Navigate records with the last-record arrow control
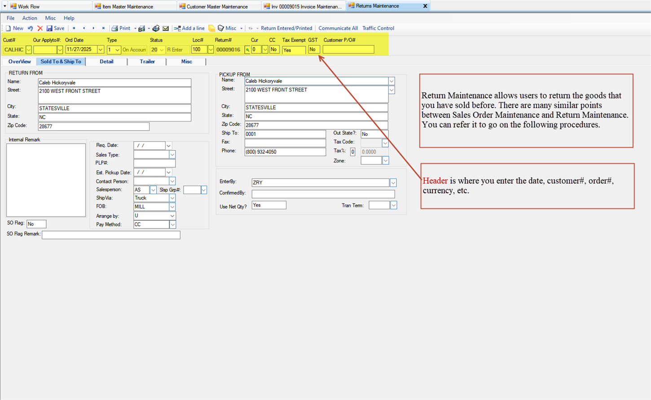Image resolution: width=651 pixels, height=400 pixels. point(103,28)
